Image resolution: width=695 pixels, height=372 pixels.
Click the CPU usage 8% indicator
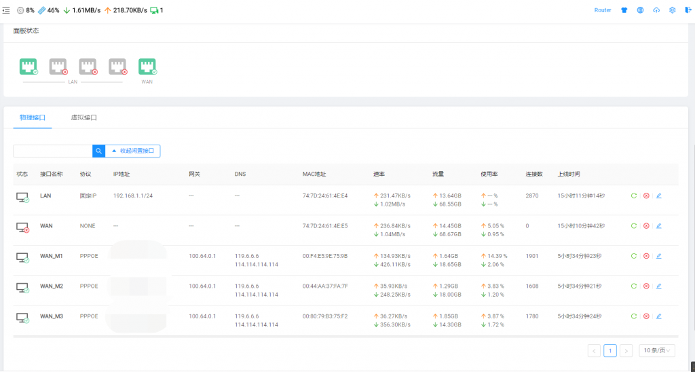point(26,10)
